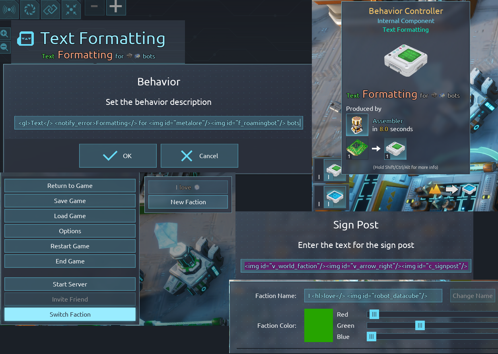Click the plus button in top bar
Image resolution: width=498 pixels, height=354 pixels.
(x=116, y=7)
